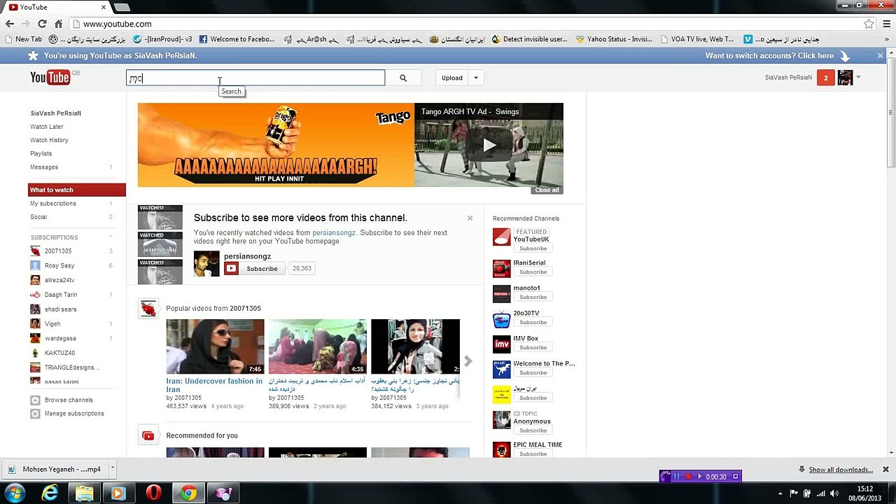Viewport: 896px width, 504px height.
Task: Open the 'VOA TV live, Web T...' bookmark
Action: coord(696,39)
